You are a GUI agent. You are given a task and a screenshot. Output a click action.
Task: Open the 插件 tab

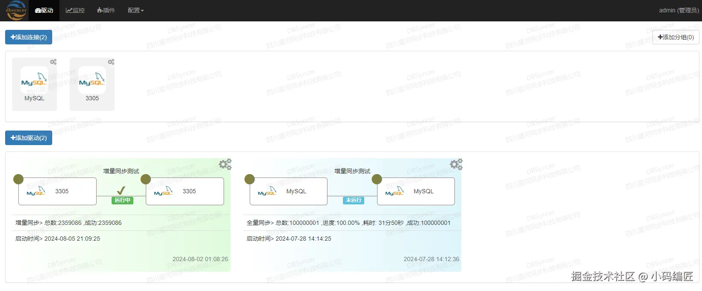pyautogui.click(x=106, y=10)
